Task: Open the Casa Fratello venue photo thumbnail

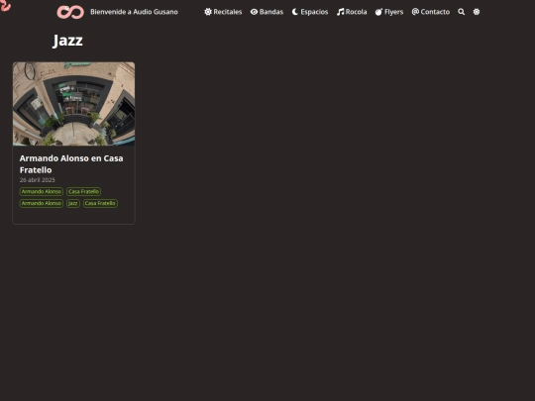Action: pyautogui.click(x=73, y=104)
